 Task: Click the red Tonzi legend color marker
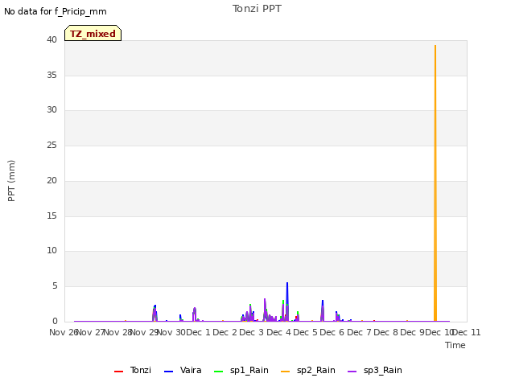tap(118, 372)
